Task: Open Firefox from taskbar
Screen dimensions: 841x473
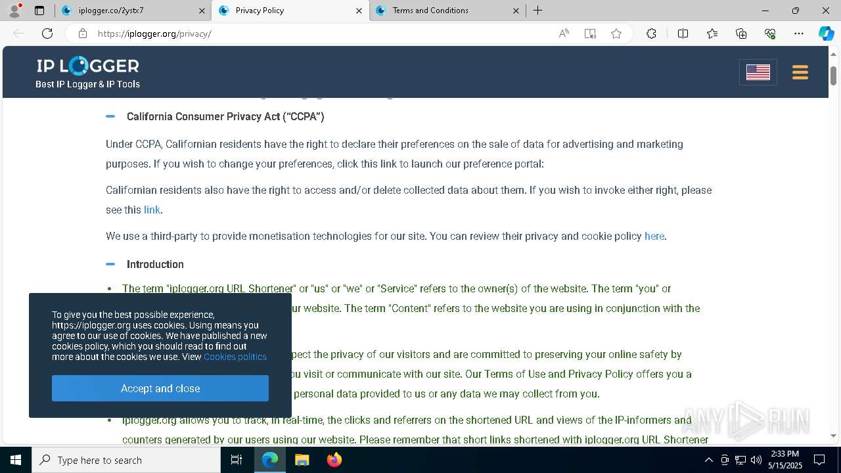Action: [x=334, y=460]
